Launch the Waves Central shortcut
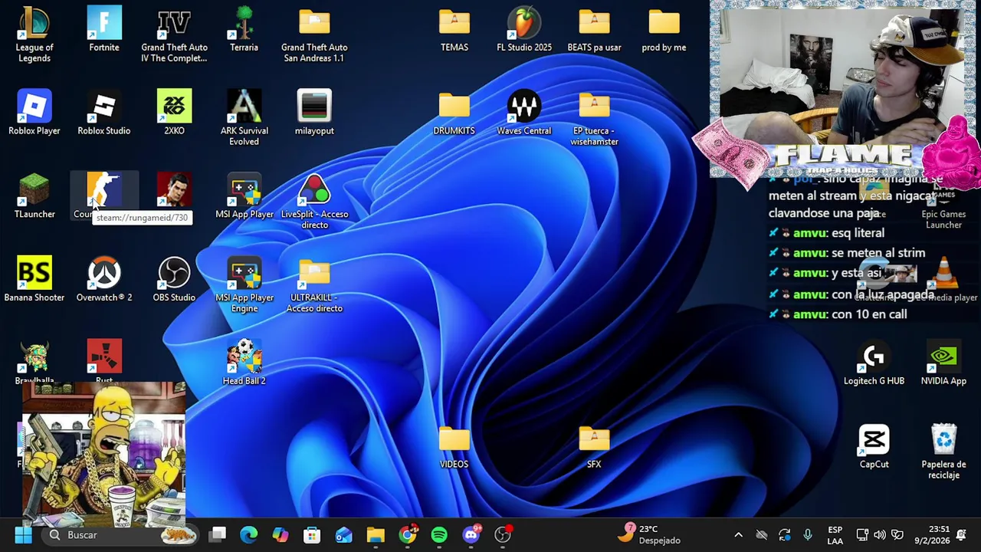 point(524,113)
